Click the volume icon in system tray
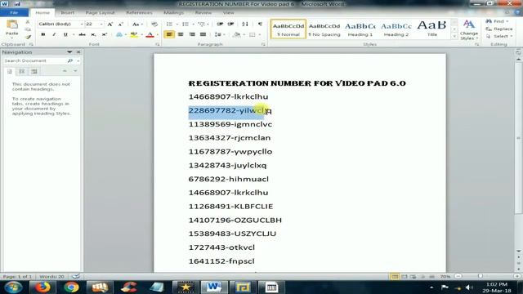The width and height of the screenshot is (523, 294). (x=468, y=287)
